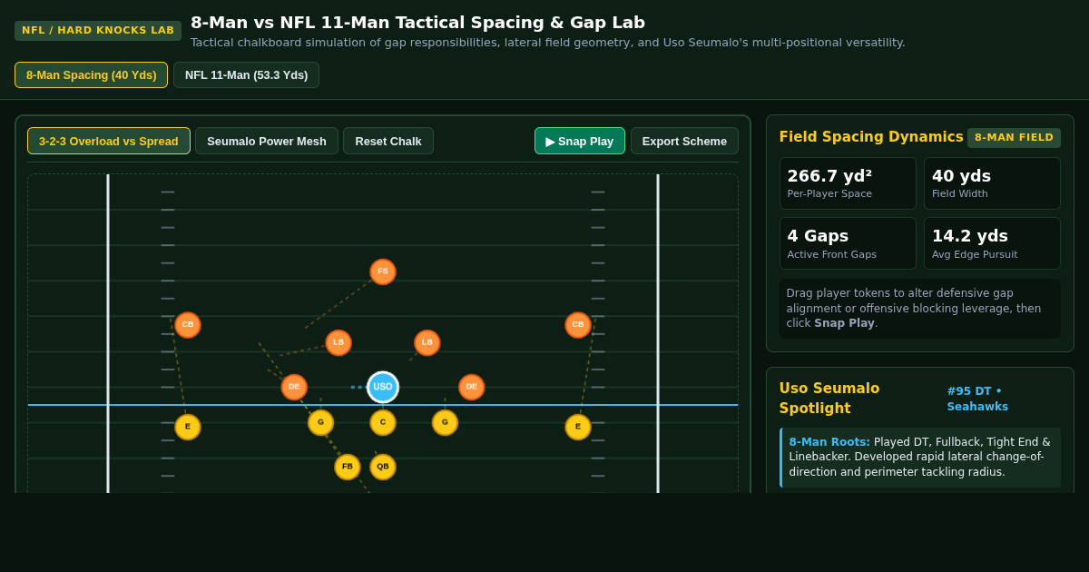Run the Snap Play button

580,141
